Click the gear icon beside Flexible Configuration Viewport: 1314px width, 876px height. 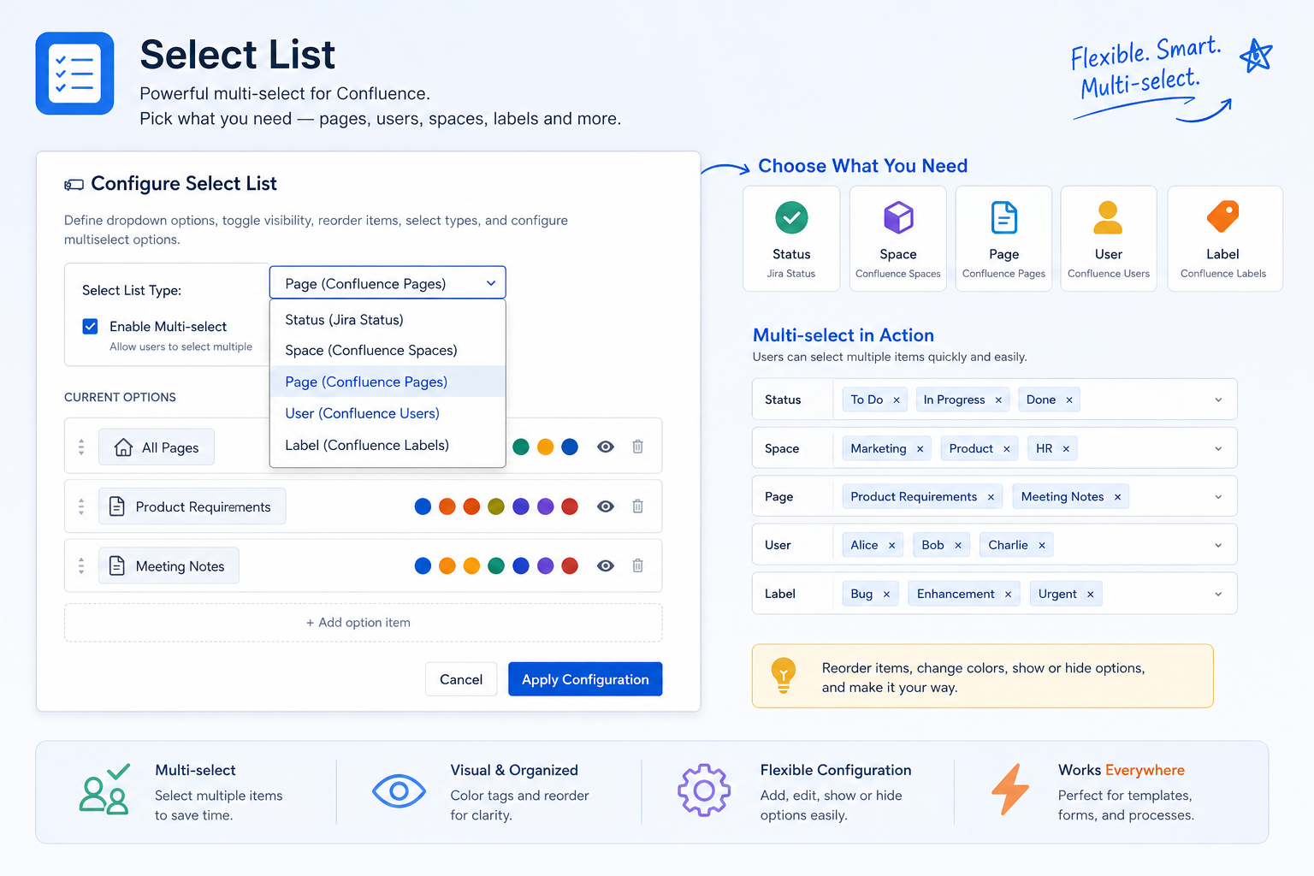704,790
